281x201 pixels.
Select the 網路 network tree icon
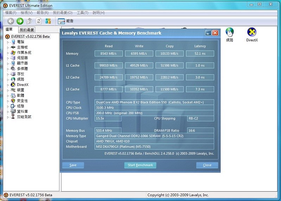click(x=13, y=79)
